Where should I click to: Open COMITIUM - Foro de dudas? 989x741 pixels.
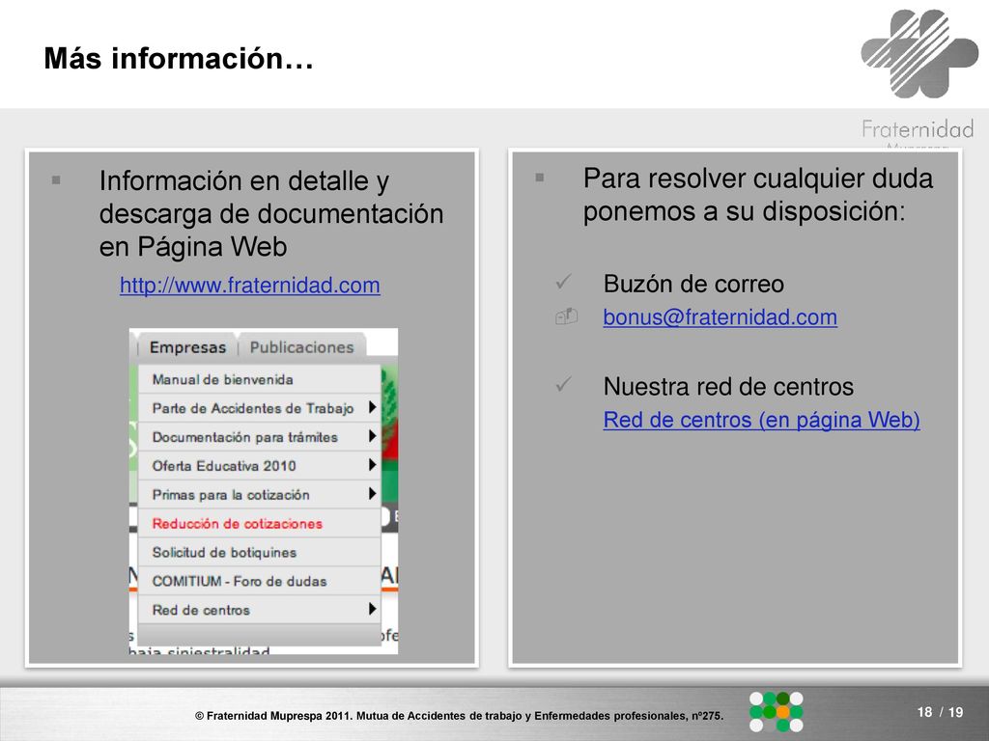[x=259, y=581]
